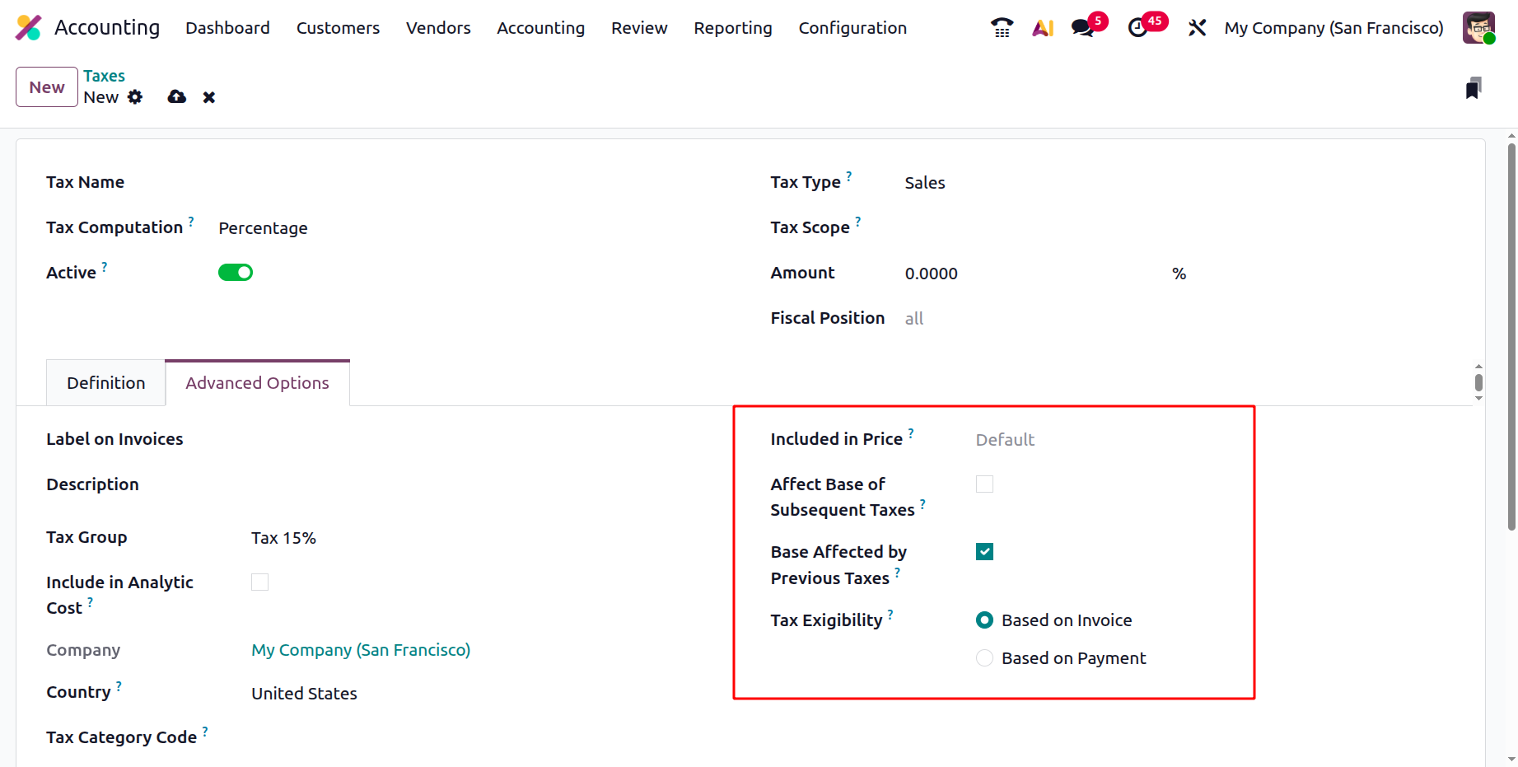
Task: Discard changes with the X icon
Action: (x=209, y=97)
